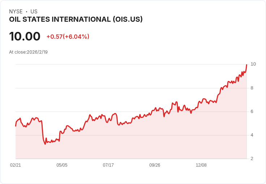This screenshot has height=184, width=266.
Task: Click the 10 value on the price axis
Action: point(253,64)
